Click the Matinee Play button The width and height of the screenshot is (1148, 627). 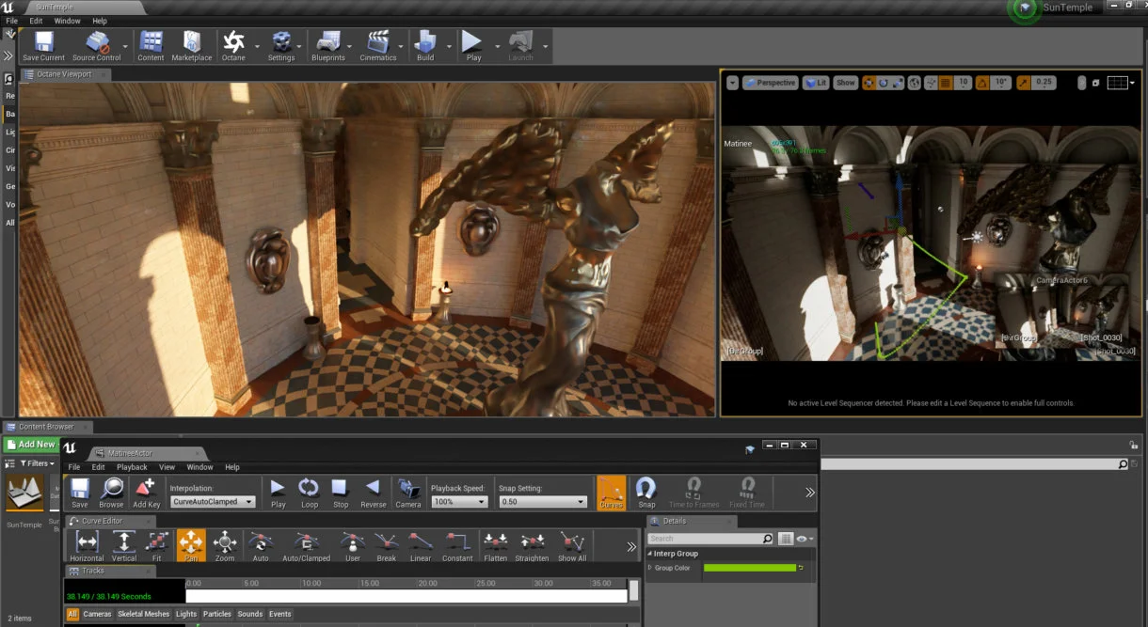[x=279, y=493]
